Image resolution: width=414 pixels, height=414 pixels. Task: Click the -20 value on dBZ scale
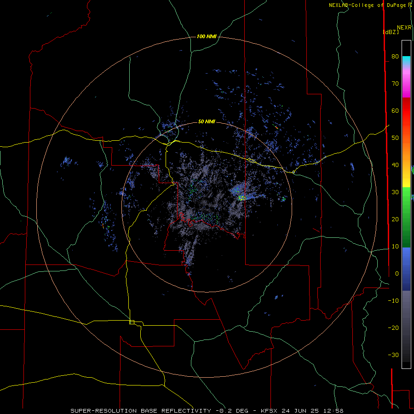393,328
